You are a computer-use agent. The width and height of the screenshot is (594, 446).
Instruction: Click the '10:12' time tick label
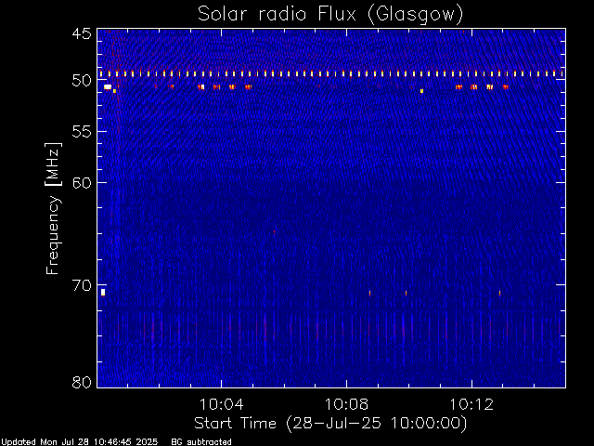(x=471, y=404)
